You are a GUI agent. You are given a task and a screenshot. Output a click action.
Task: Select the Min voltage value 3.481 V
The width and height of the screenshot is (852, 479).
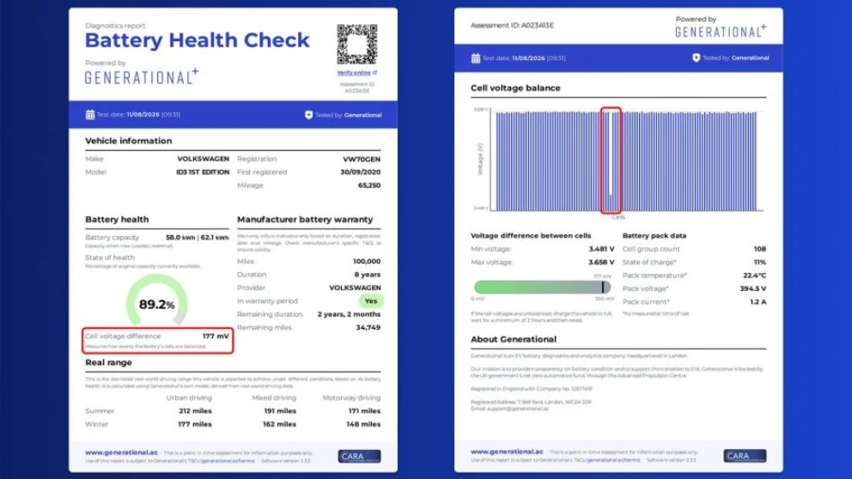tap(601, 249)
